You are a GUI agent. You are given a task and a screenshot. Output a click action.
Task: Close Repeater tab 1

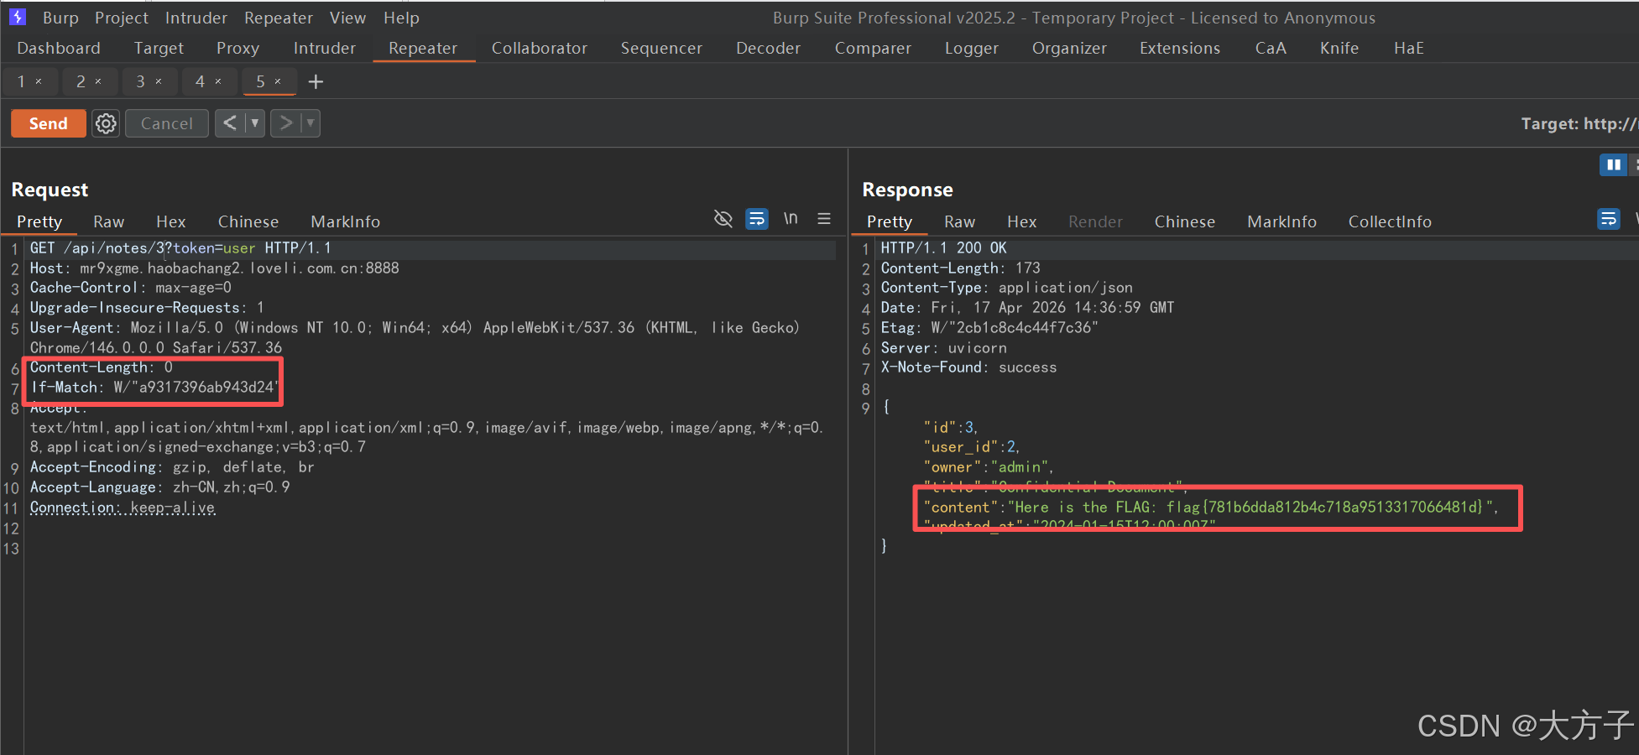(39, 81)
